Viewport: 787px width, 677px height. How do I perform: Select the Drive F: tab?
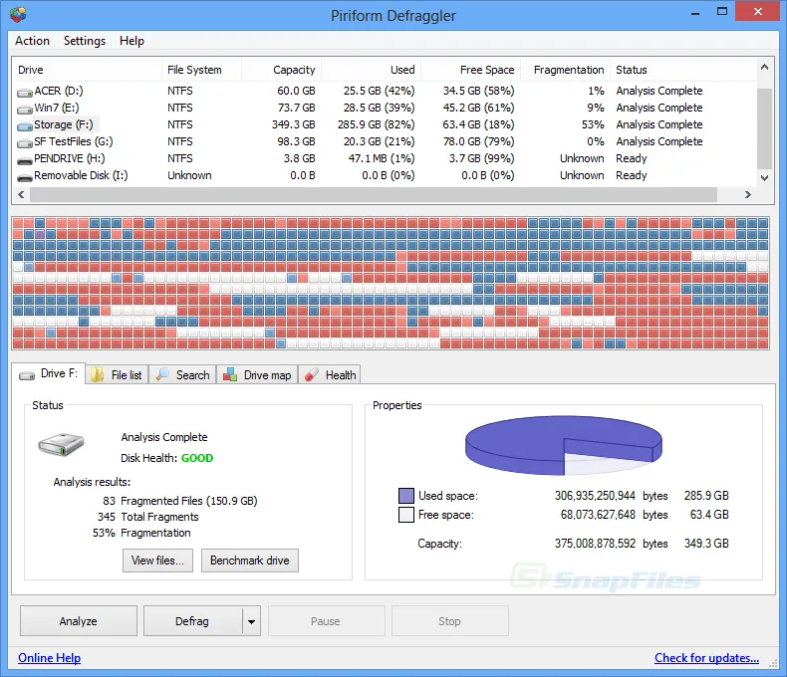pyautogui.click(x=48, y=373)
